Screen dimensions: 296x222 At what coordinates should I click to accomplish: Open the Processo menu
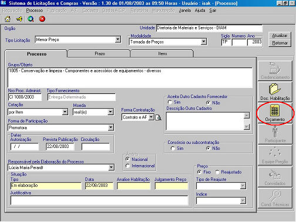(35, 10)
